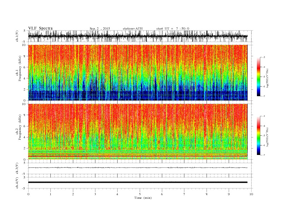Click the "9" tick label on the time axis
The width and height of the screenshot is (283, 218).
[229, 194]
